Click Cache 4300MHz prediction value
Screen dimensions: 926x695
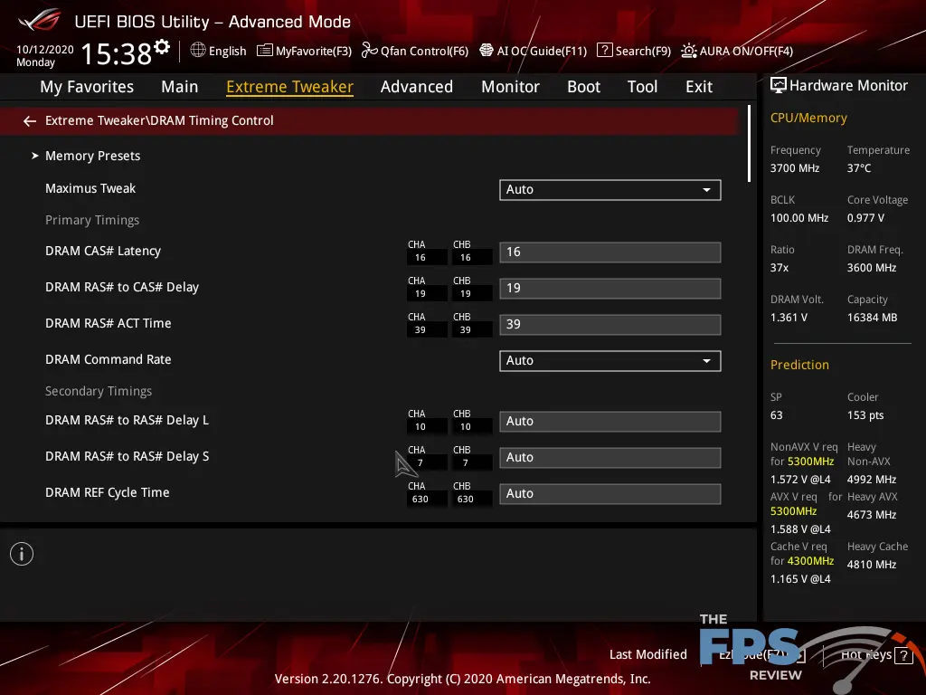[810, 561]
